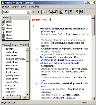Select galanty show in the list
Viewport: 96px width, 105px height.
pyautogui.click(x=13, y=75)
